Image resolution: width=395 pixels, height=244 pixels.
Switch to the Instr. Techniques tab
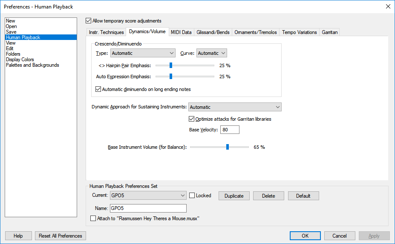pyautogui.click(x=106, y=32)
